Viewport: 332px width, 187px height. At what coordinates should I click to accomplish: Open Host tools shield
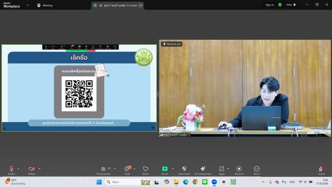(x=184, y=170)
